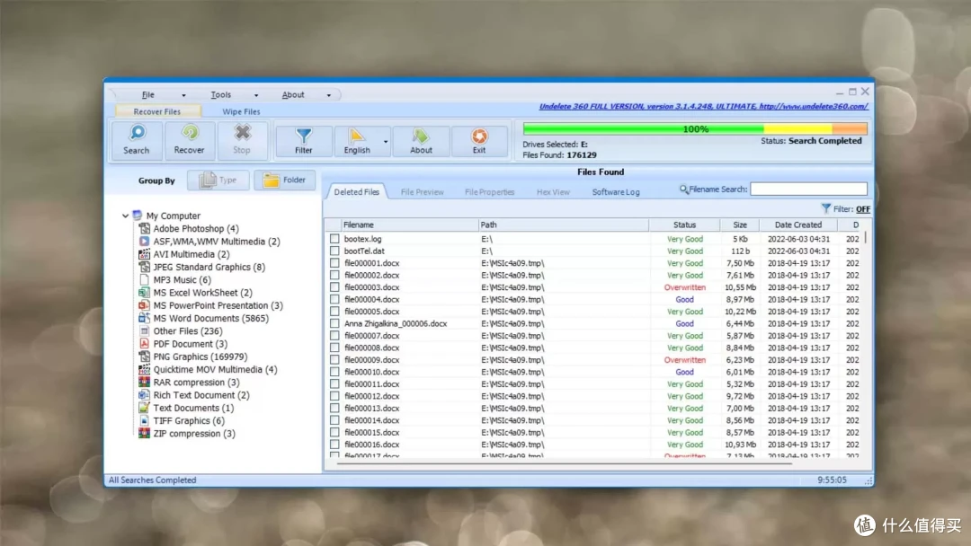Switch to the Recover Files tab
The height and width of the screenshot is (546, 971).
pos(157,111)
